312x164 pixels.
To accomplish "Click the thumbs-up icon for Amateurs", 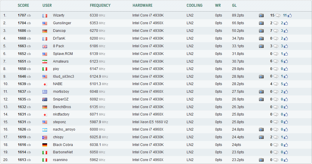I will click(x=286, y=61).
